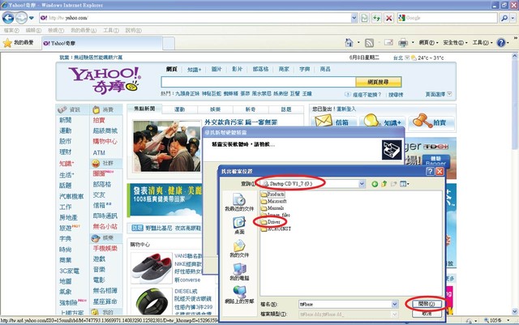Click the green Back icon in file dialog
519x325 pixels.
pyautogui.click(x=375, y=184)
